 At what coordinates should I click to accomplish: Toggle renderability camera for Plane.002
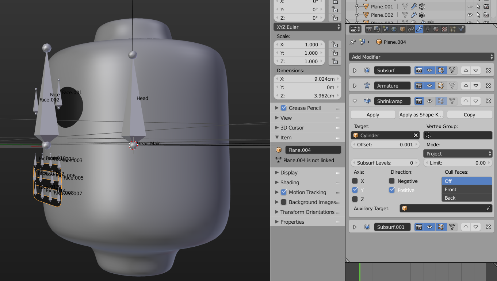486,15
